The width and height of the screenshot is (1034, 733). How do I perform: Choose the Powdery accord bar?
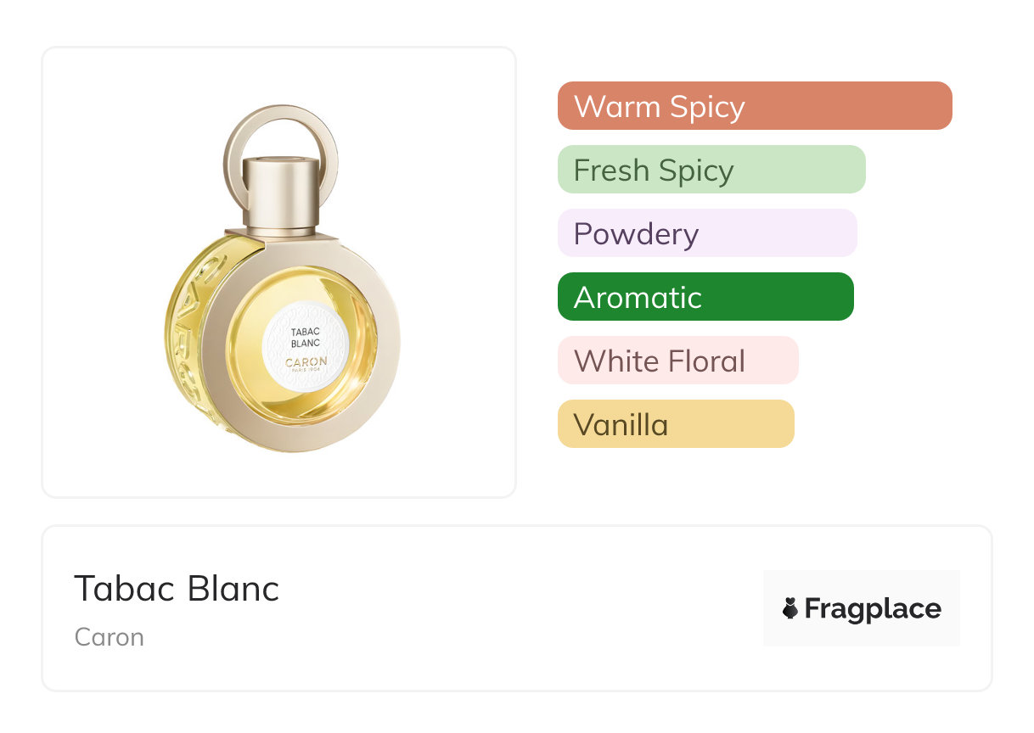[x=706, y=233]
